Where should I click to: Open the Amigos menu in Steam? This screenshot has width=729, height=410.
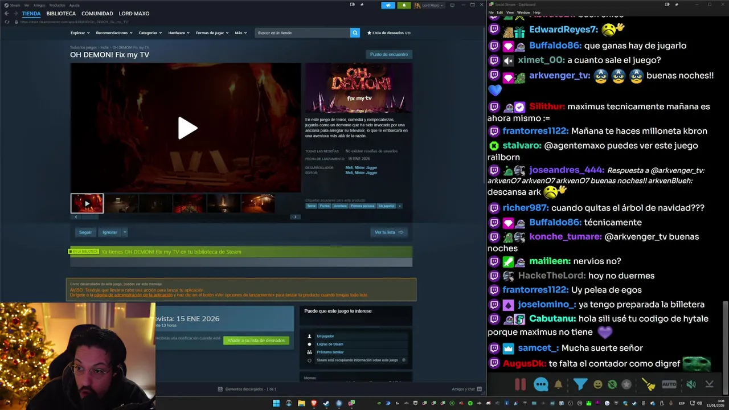click(x=39, y=5)
